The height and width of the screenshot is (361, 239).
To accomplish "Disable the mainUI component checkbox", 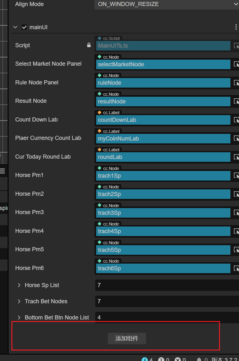I will click(x=24, y=27).
